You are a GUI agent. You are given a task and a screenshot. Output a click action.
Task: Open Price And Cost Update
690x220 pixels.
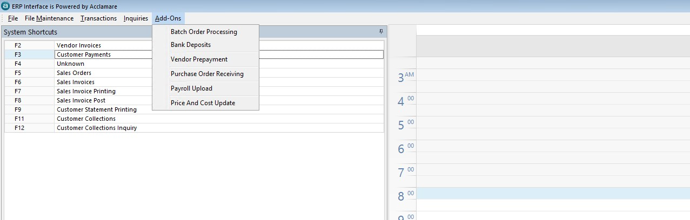point(203,103)
